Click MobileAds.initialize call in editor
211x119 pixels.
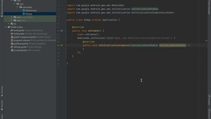click(91, 38)
